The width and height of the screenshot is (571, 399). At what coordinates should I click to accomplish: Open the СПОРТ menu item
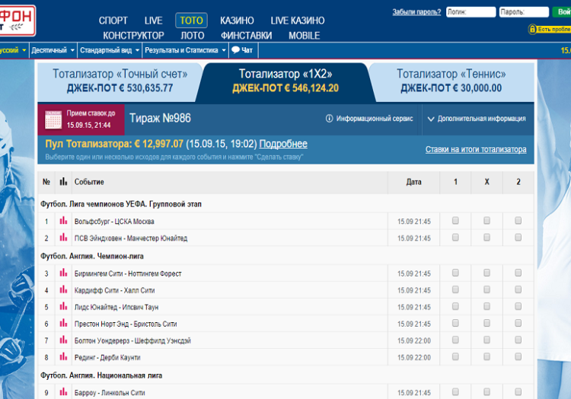[x=113, y=21]
